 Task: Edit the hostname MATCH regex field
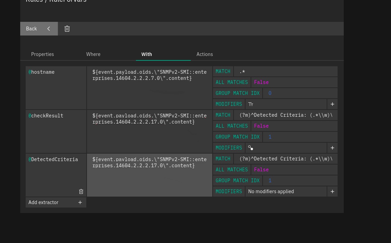pyautogui.click(x=285, y=71)
